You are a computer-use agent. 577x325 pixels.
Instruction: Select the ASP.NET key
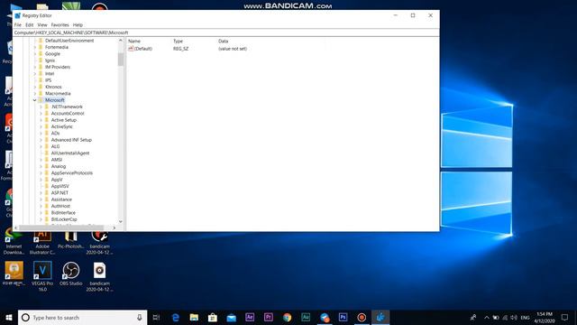(x=60, y=193)
